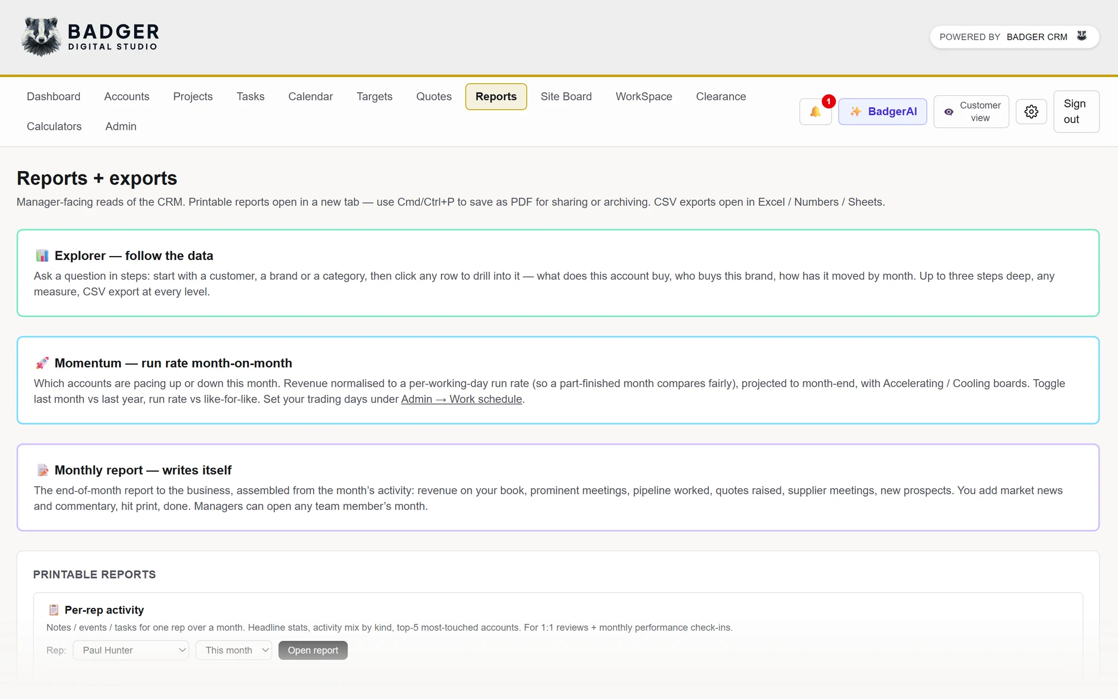1118x699 pixels.
Task: Click the notification bell icon
Action: tap(815, 111)
